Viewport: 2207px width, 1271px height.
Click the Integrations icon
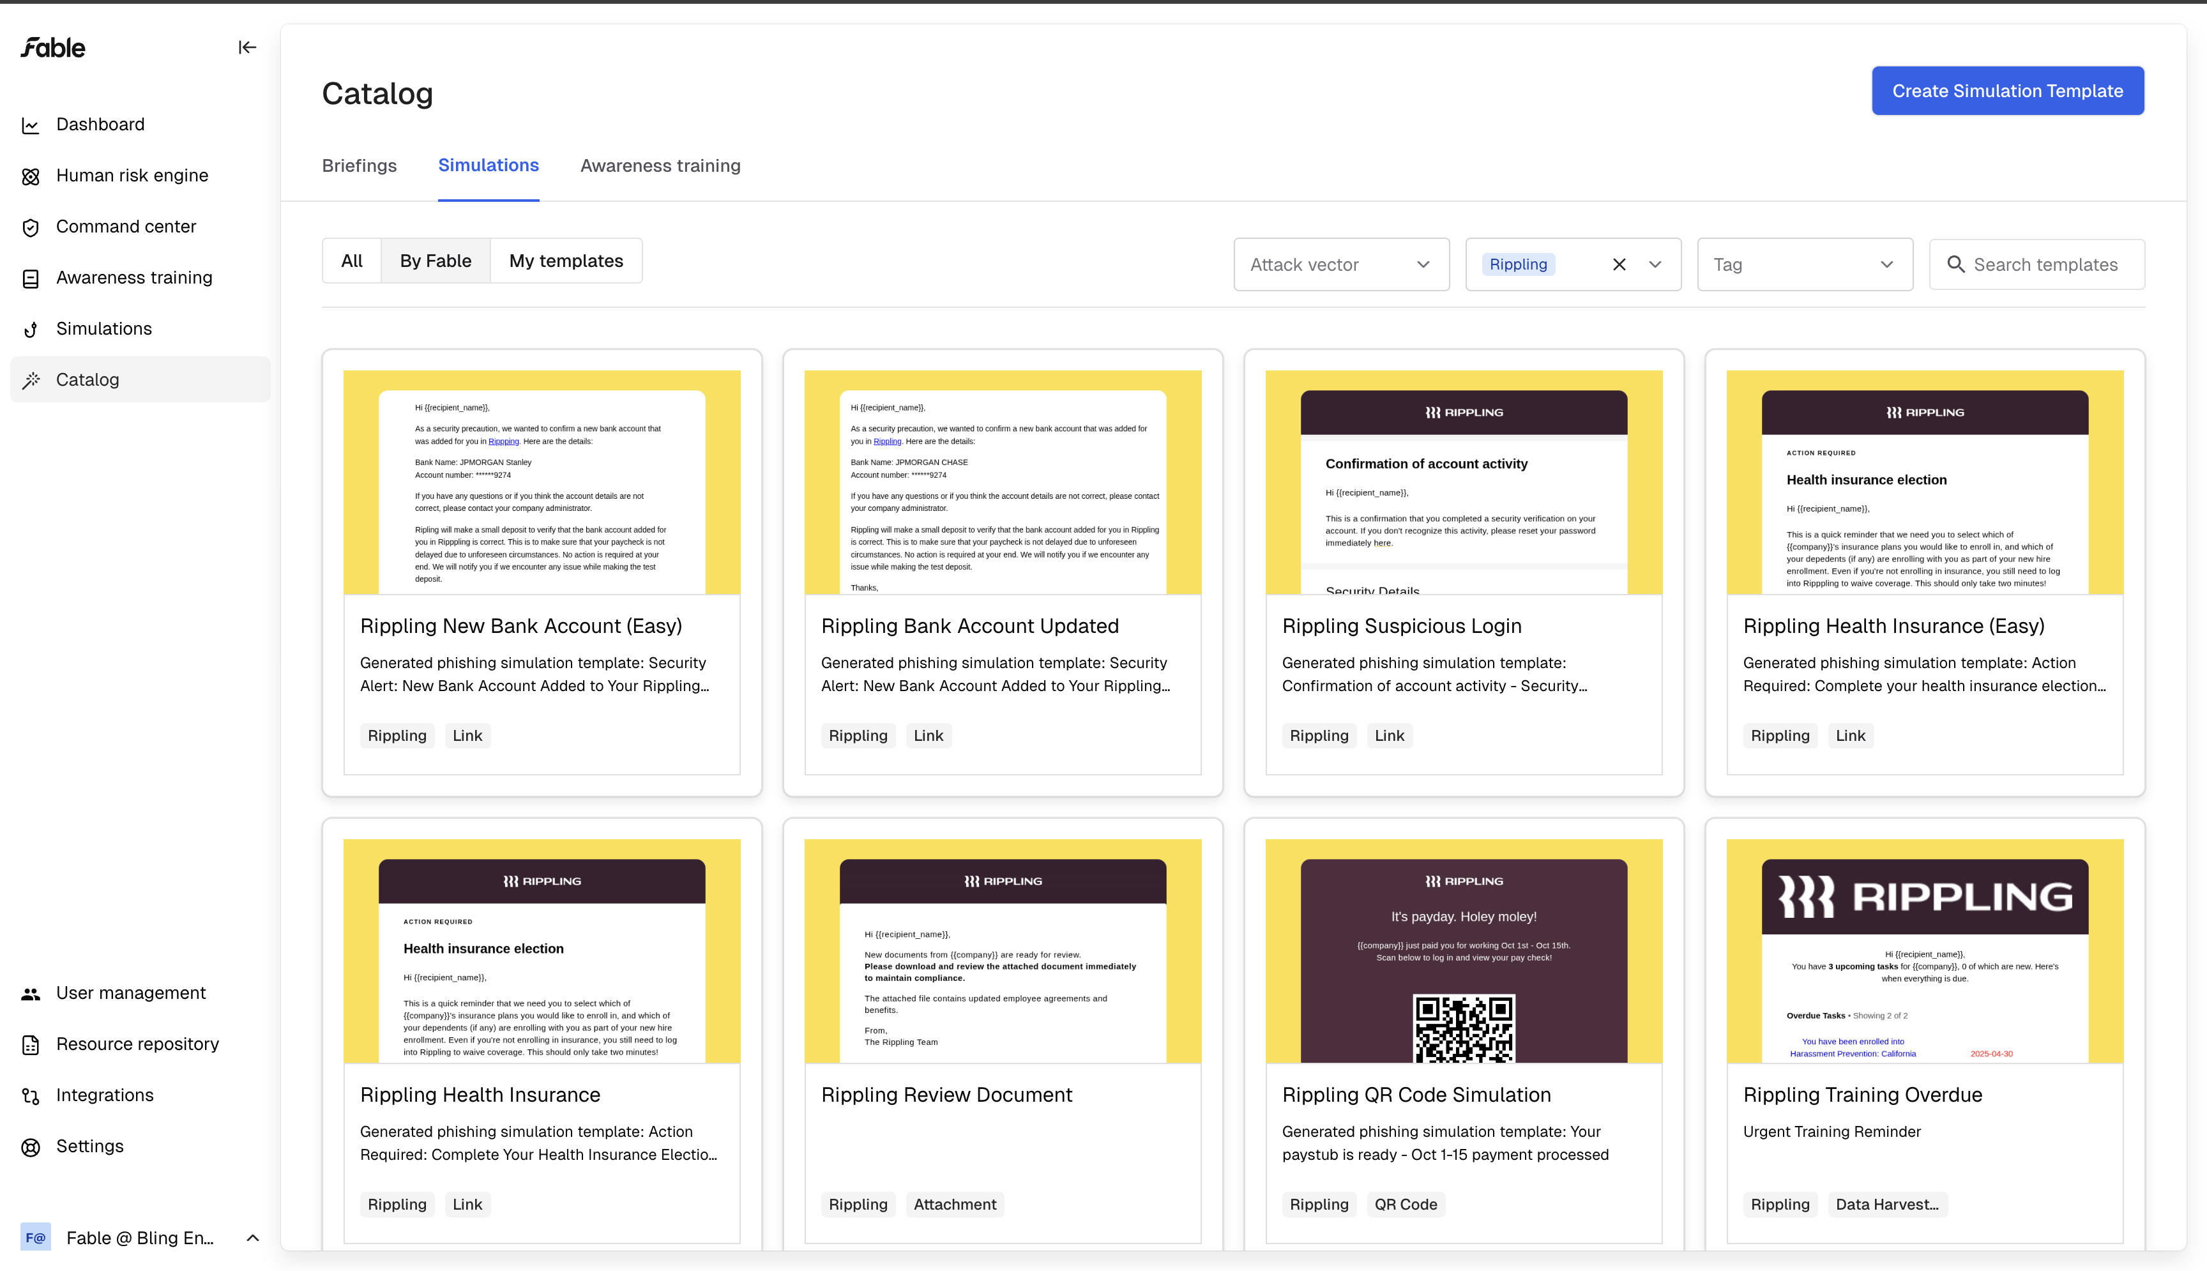pos(31,1095)
